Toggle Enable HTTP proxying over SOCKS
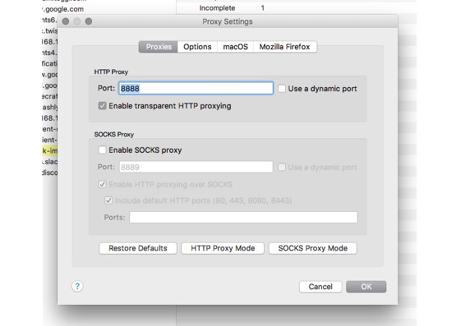Image resolution: width=460 pixels, height=326 pixels. [103, 184]
